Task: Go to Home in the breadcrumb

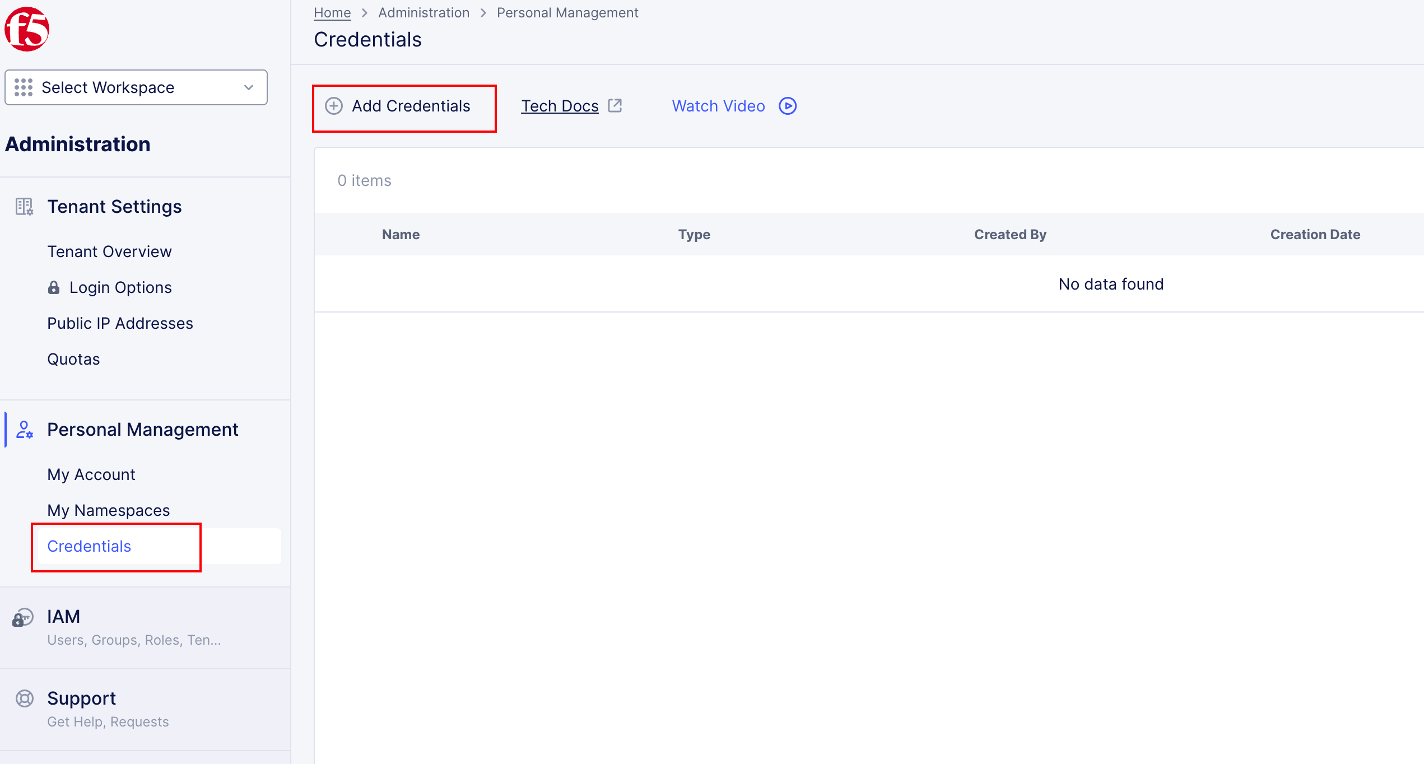Action: coord(332,12)
